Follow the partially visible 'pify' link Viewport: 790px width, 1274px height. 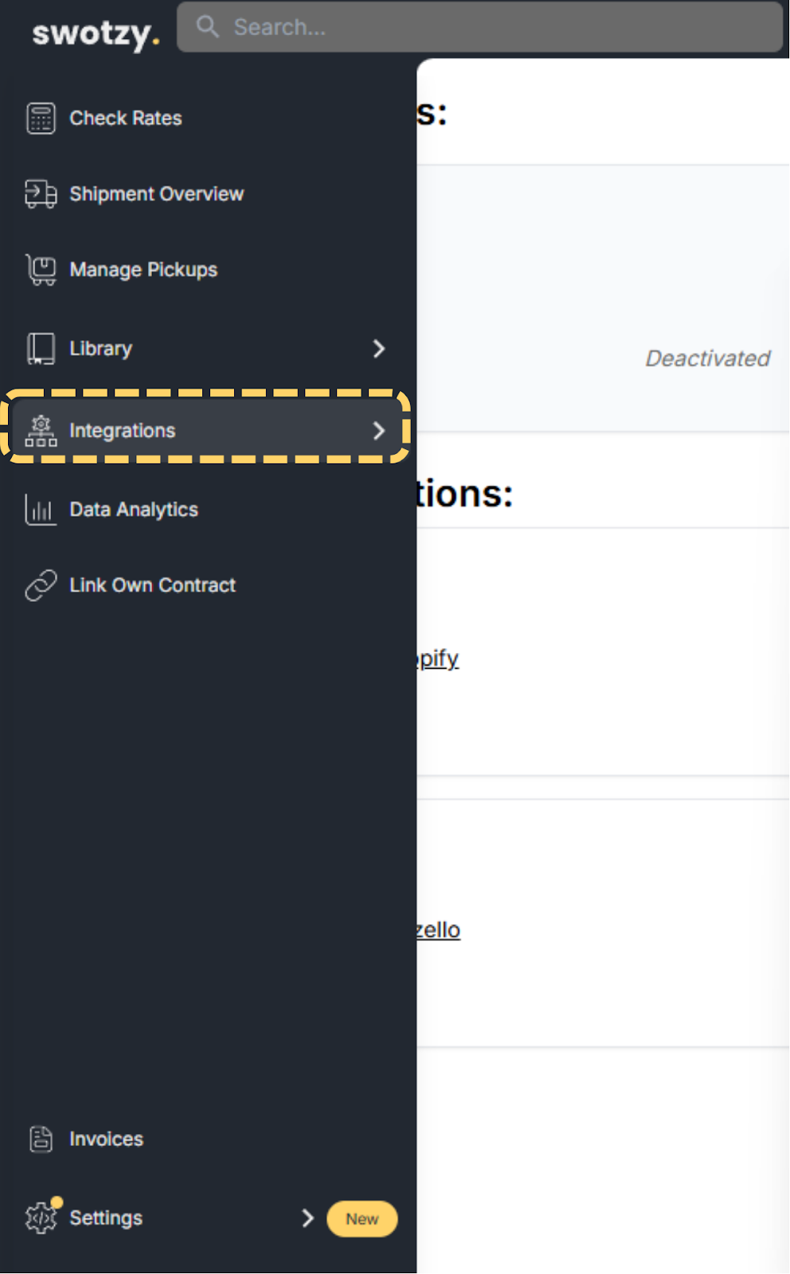tap(438, 659)
